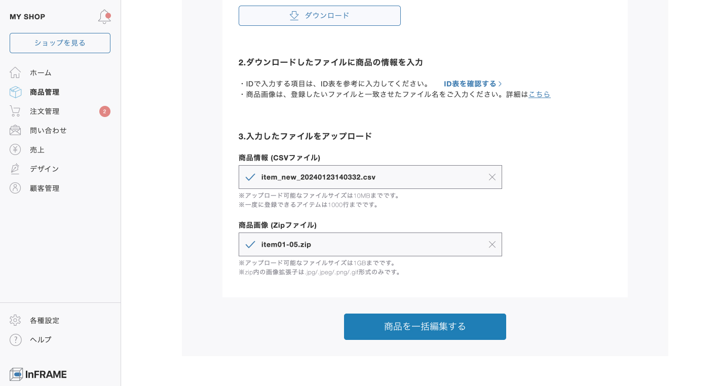Remove the uploaded CSV file item_new_20240123140332.csv
The image size is (721, 386).
pos(492,177)
